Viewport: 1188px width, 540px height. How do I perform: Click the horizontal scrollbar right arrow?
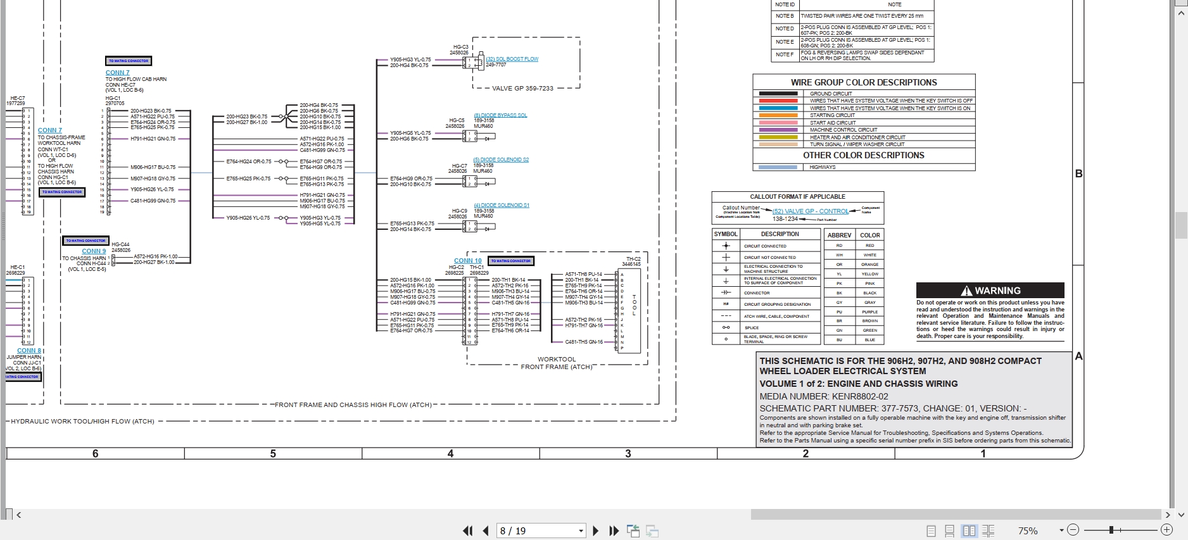[x=1168, y=515]
